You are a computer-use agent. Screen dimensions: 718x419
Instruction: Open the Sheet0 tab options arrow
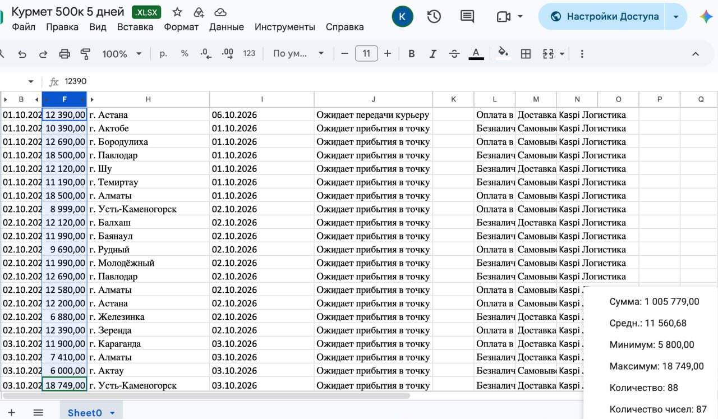112,413
